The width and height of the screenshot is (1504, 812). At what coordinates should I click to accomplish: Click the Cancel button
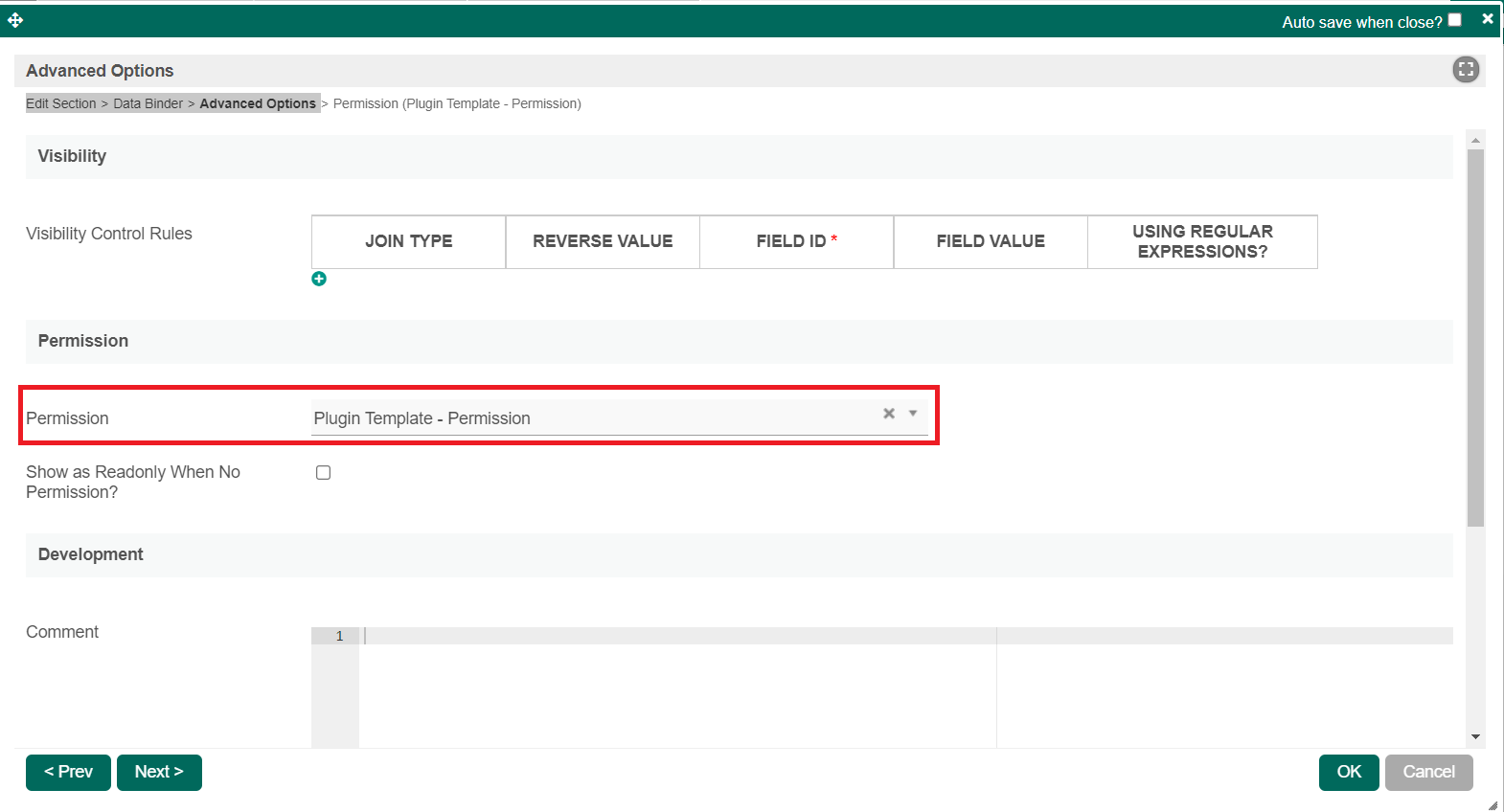(x=1428, y=772)
